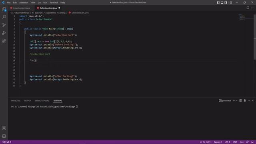256x144 pixels.
Task: Click code line 'for()' on line 15
Action: 33,60
